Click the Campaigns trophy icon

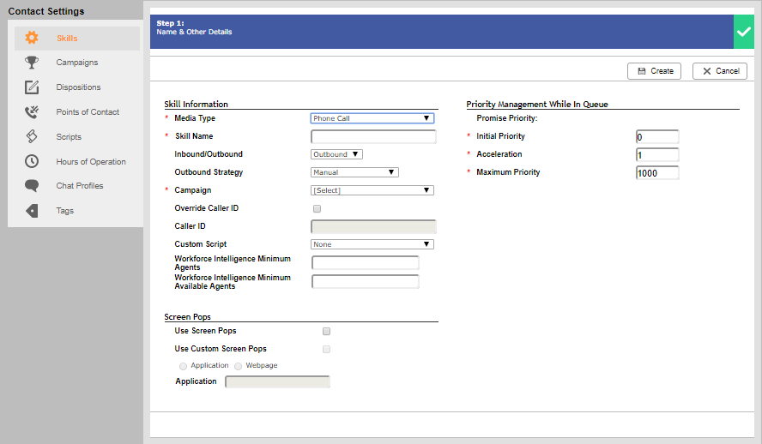coord(32,62)
